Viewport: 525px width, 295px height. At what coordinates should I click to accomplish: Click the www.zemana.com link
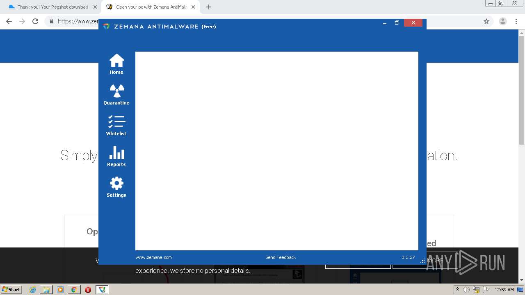pos(153,257)
